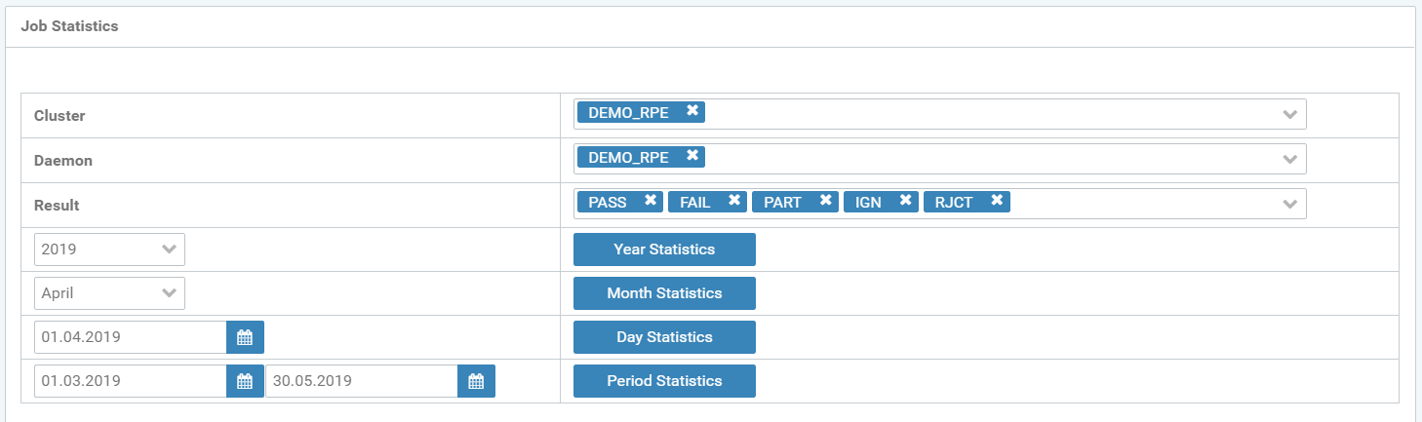
Task: Remove the RJCT result tag
Action: pyautogui.click(x=996, y=201)
